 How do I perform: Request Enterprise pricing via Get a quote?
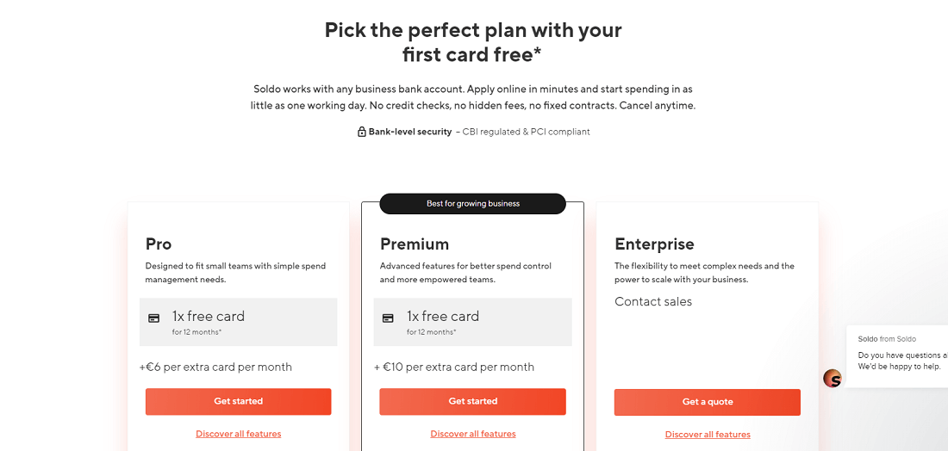pos(708,402)
